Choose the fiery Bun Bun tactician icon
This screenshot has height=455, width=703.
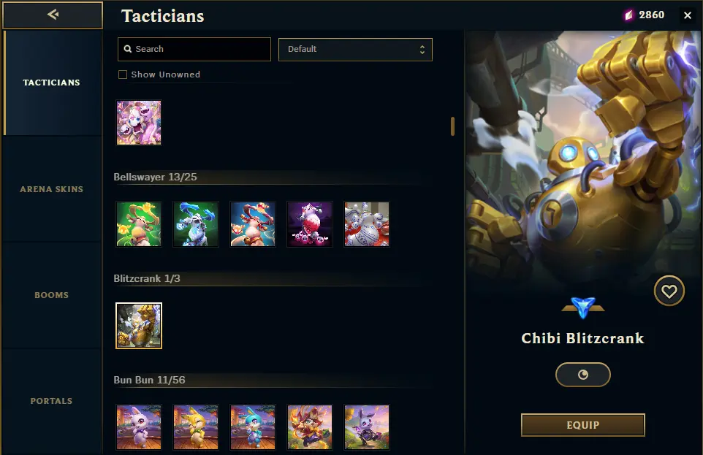[x=310, y=427]
